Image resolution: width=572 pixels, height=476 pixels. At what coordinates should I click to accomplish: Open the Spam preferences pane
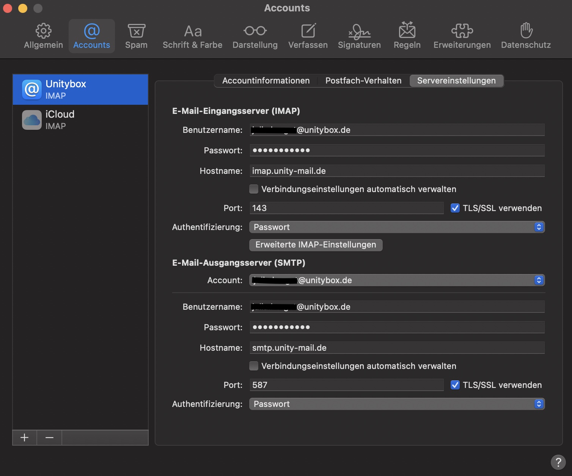point(136,36)
